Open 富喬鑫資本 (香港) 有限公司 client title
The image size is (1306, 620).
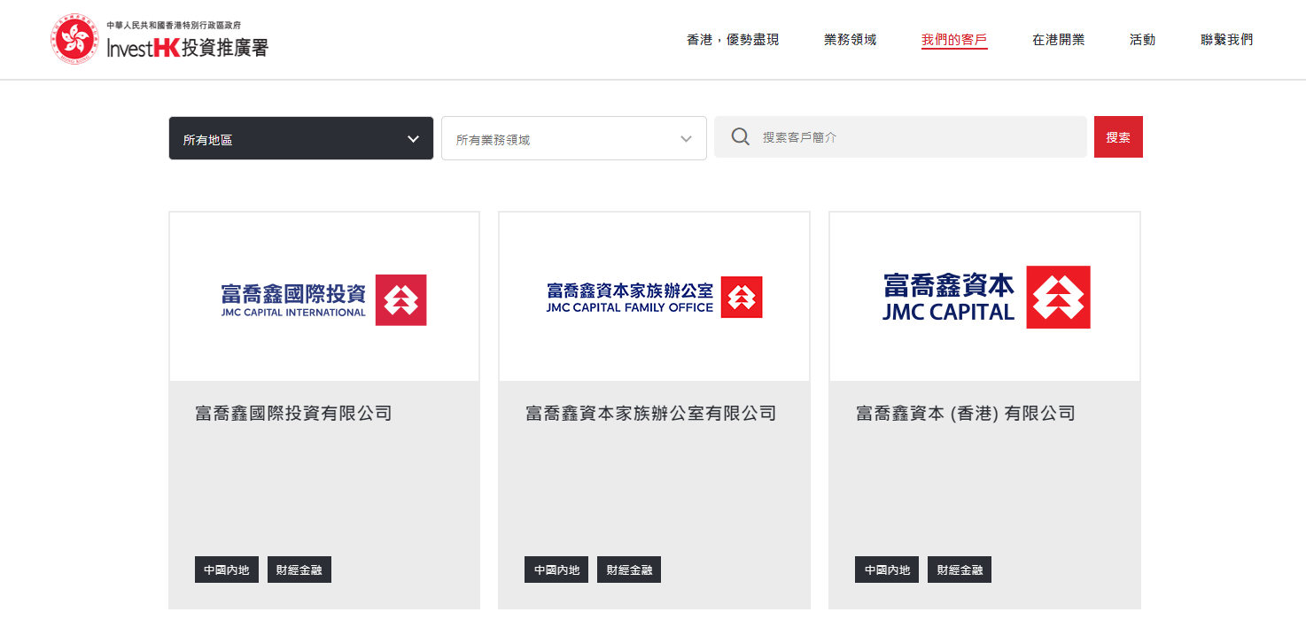coord(966,413)
